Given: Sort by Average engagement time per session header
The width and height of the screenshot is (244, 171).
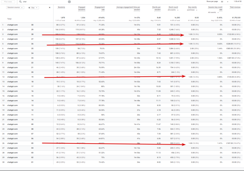Looking at the screenshot, I should (x=128, y=8).
